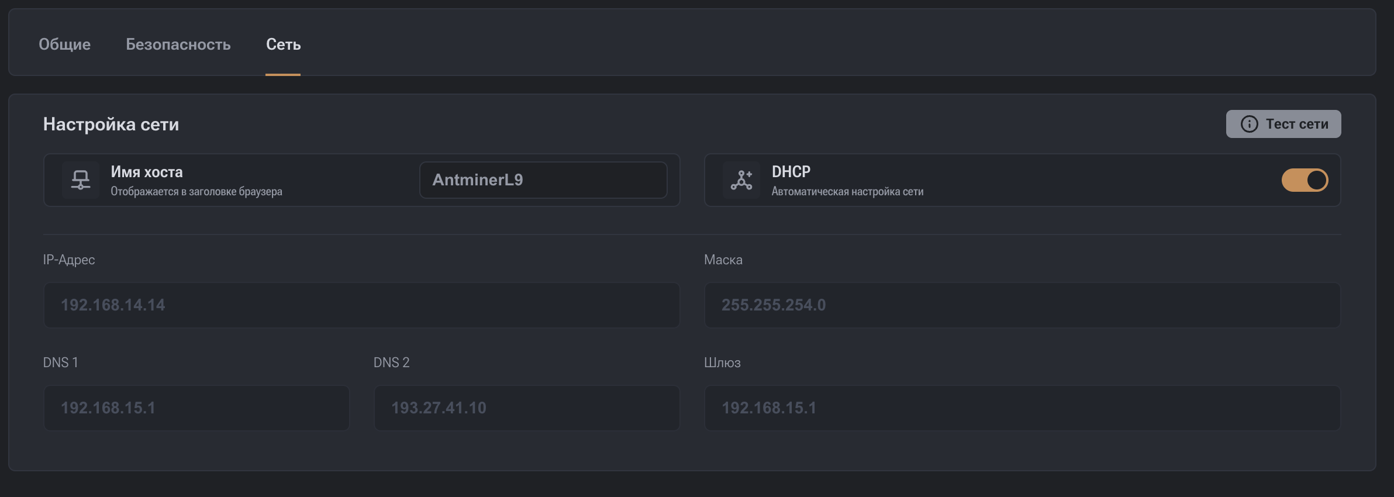Viewport: 1394px width, 497px height.
Task: Click the DHCP network nodes icon
Action: [x=741, y=180]
